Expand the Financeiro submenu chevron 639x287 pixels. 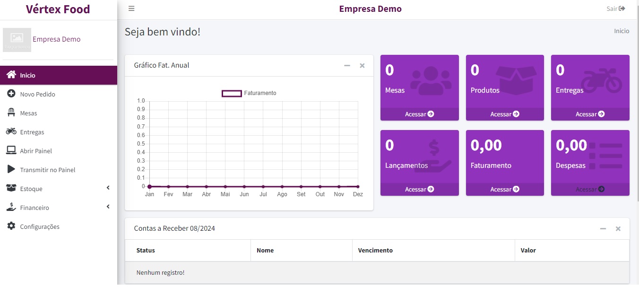pos(108,207)
